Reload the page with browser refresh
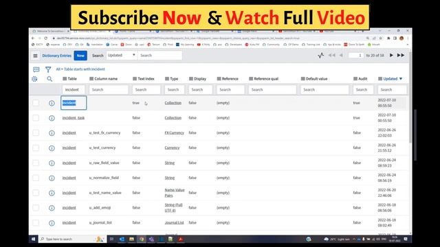Screen dimensions: 440x247 coord(46,38)
